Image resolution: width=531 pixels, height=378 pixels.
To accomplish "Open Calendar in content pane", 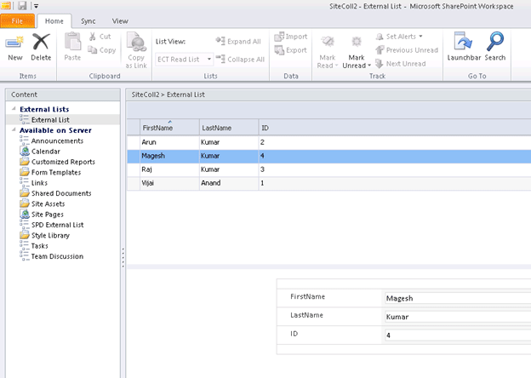I will tap(45, 151).
